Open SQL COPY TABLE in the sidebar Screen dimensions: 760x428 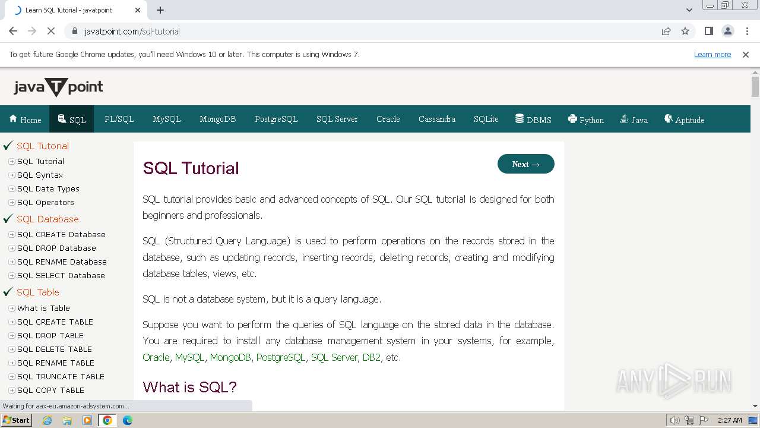[x=50, y=390]
